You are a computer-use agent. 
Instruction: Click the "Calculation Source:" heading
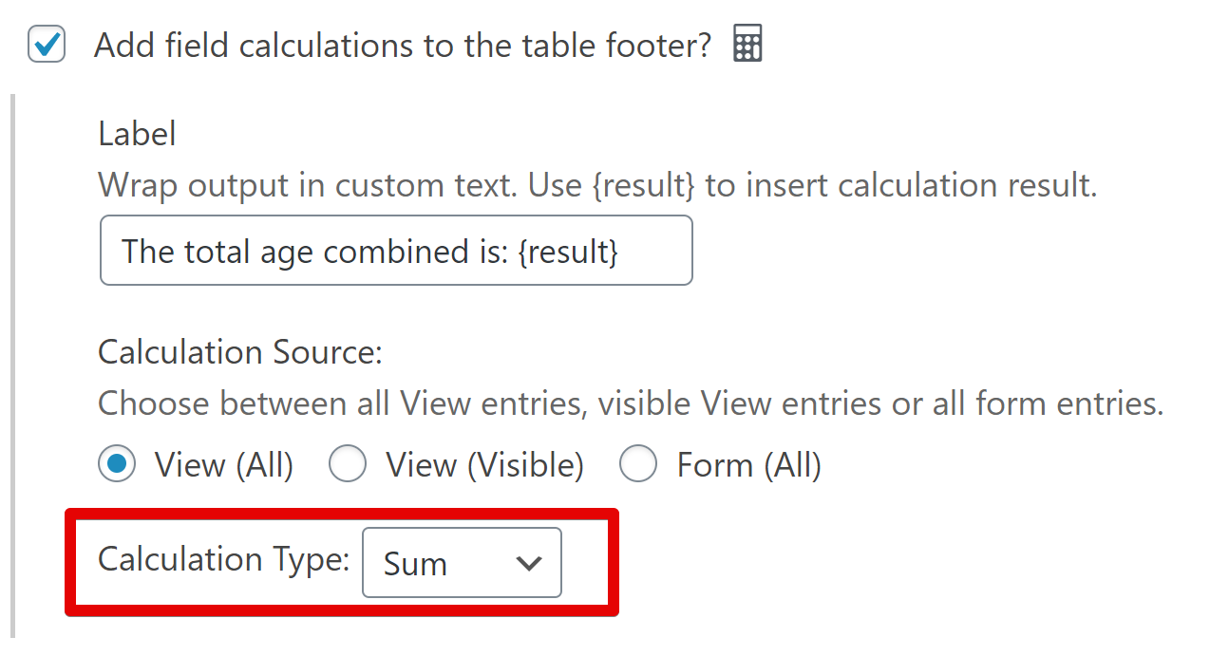[239, 352]
